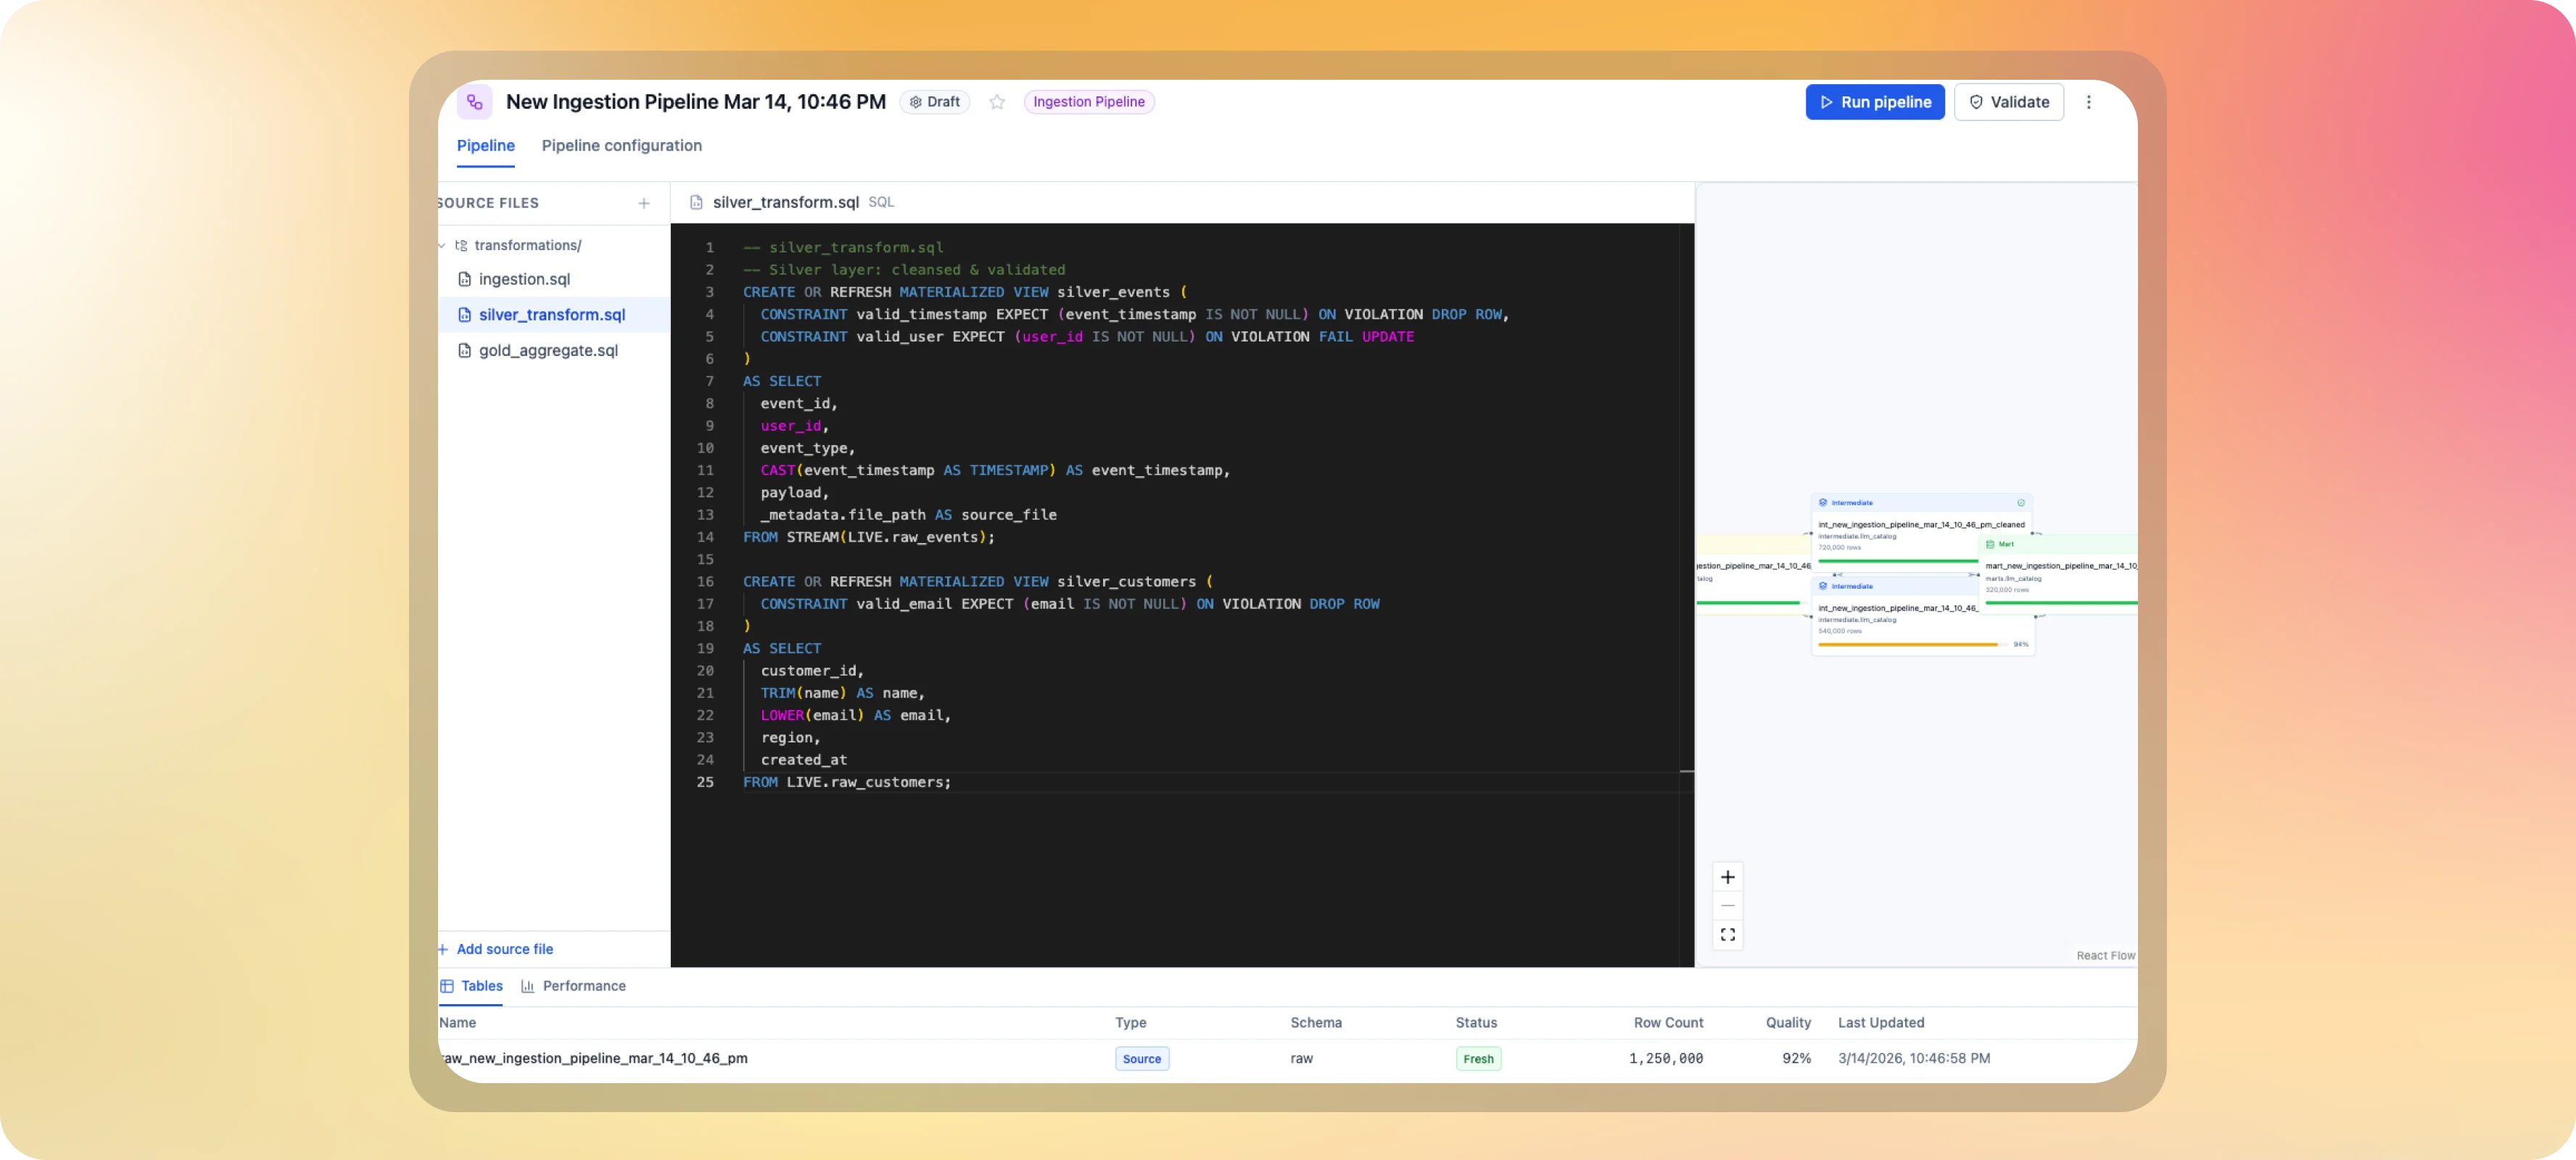
Task: Open the Pipeline configuration tab
Action: [621, 146]
